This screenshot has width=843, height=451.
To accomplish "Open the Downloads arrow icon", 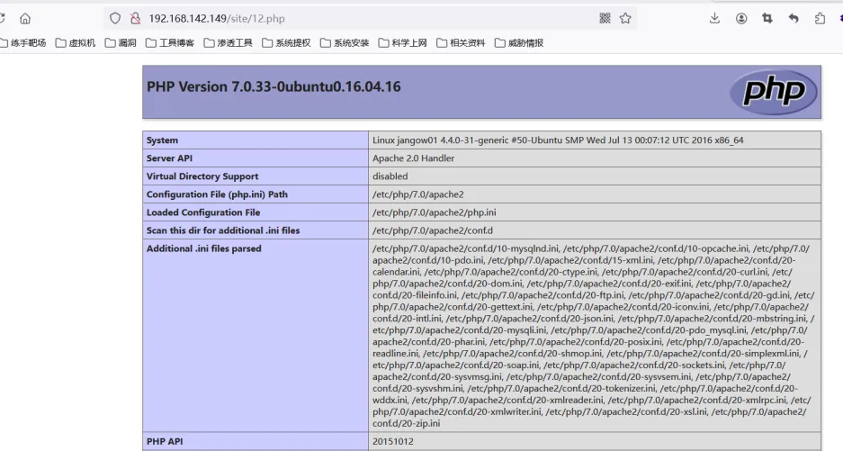I will 714,18.
